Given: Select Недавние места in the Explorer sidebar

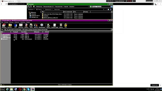Looking at the screenshot, I should click(x=35, y=16).
